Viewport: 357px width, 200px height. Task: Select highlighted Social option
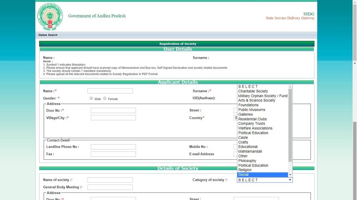click(x=263, y=175)
